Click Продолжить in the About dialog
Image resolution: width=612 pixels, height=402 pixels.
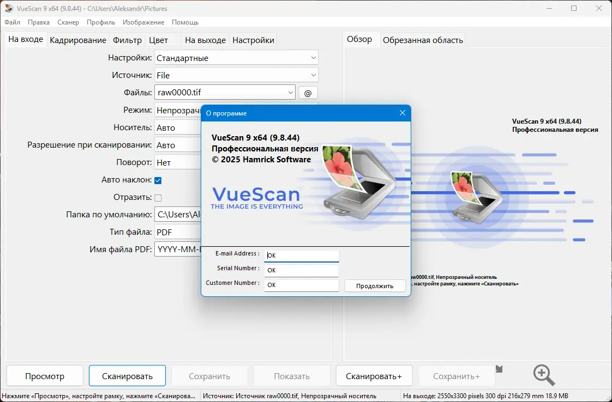(375, 286)
